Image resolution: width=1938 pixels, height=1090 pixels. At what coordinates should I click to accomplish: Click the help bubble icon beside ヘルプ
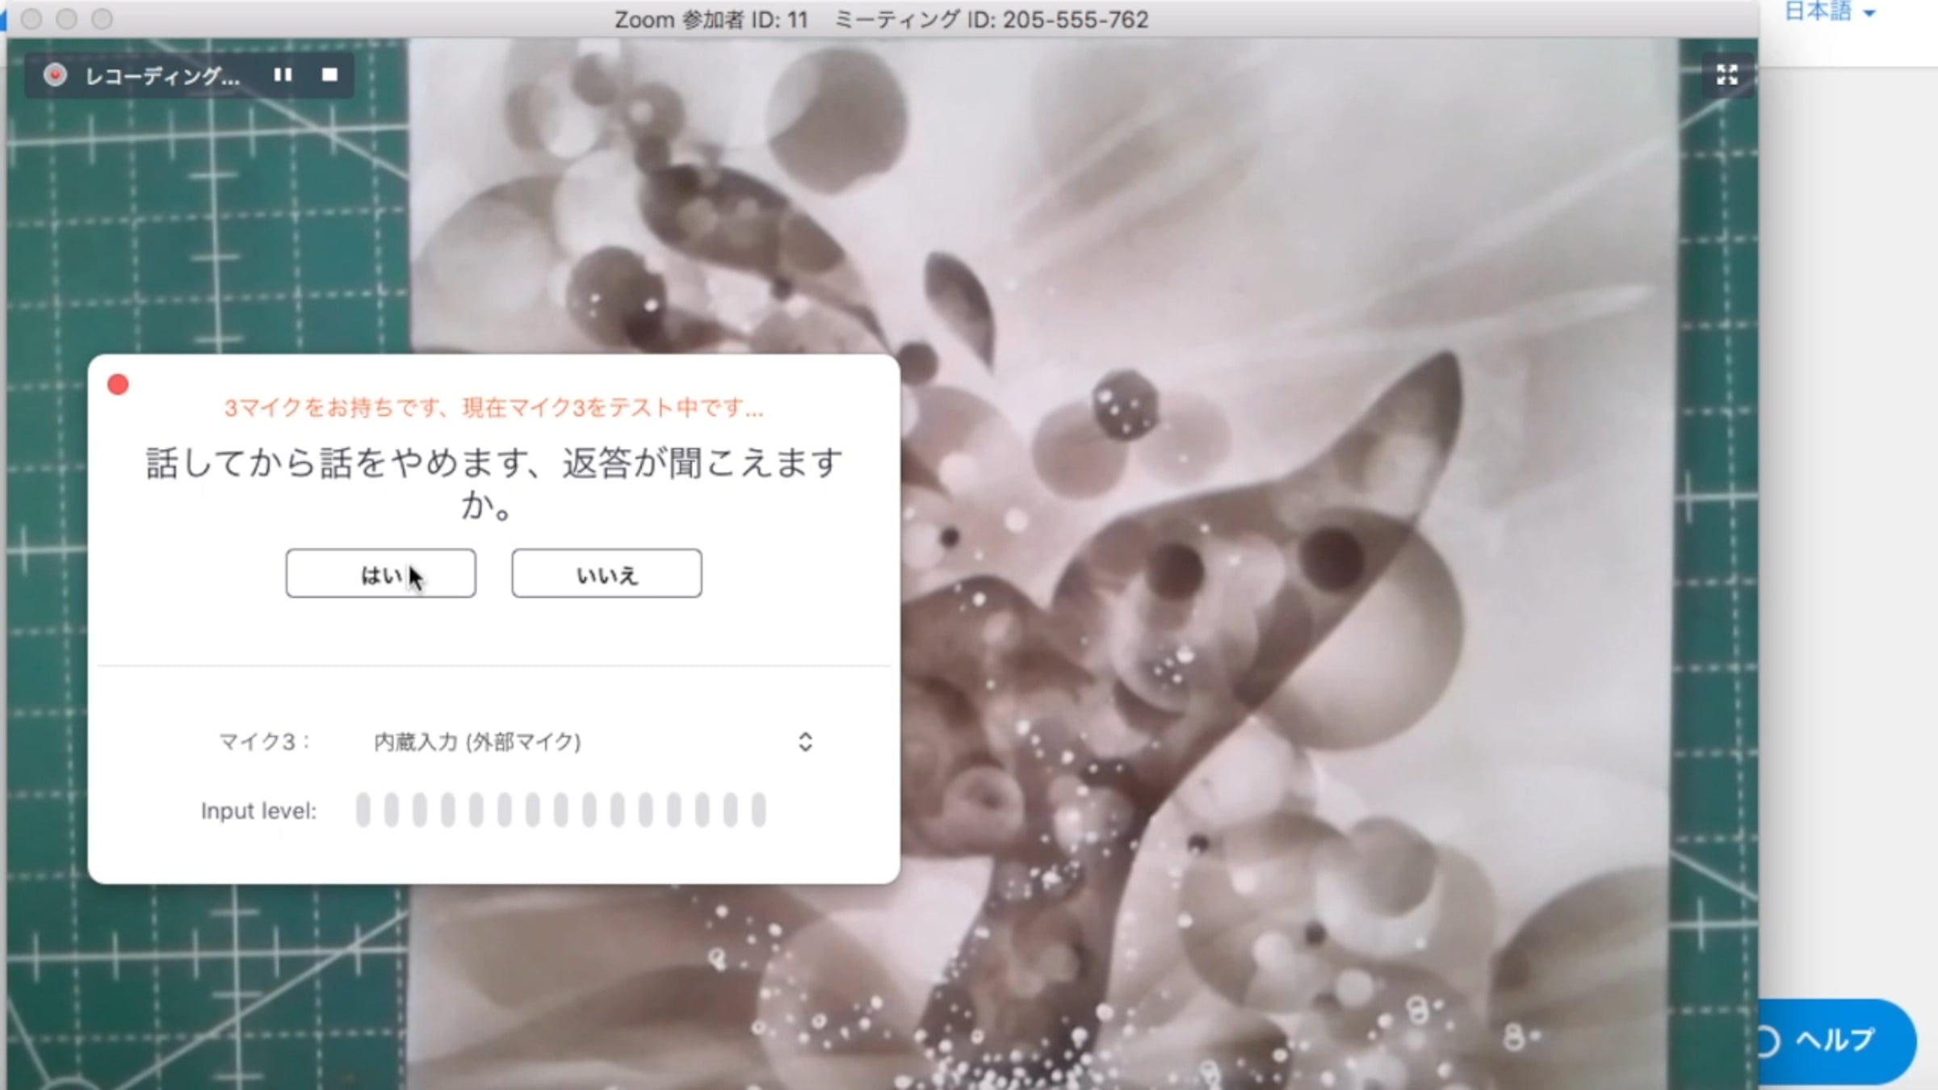(1767, 1042)
